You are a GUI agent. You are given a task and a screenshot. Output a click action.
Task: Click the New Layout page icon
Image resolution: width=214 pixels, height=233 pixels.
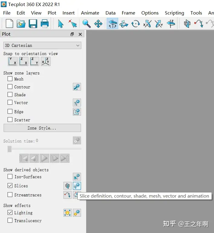[9, 24]
